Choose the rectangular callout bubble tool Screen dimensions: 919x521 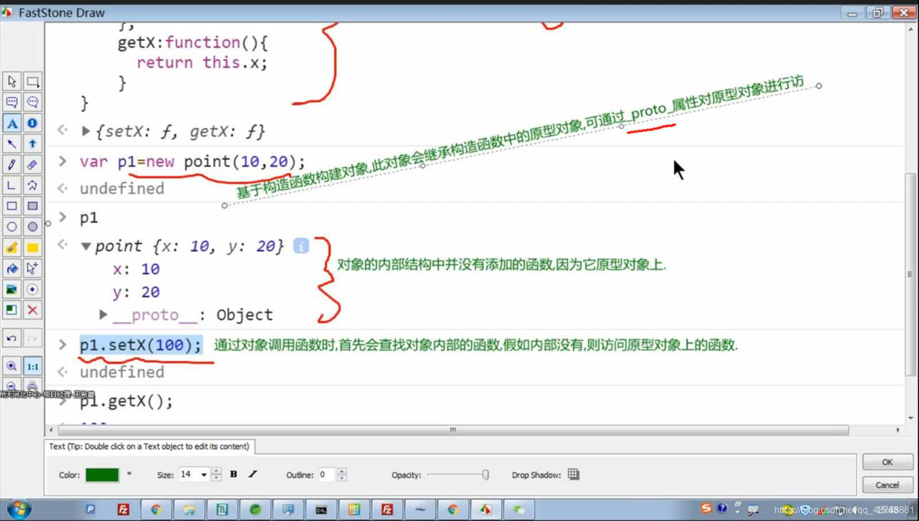[11, 103]
